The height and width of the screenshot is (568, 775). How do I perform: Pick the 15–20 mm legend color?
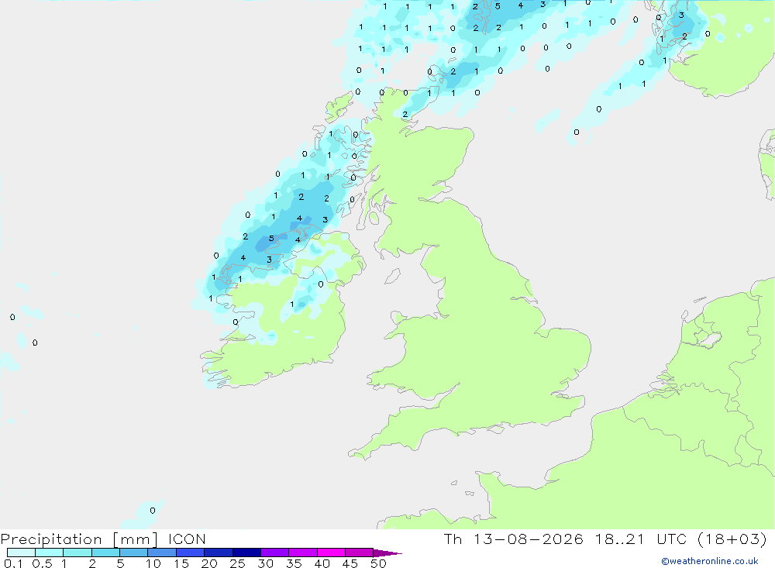(190, 553)
